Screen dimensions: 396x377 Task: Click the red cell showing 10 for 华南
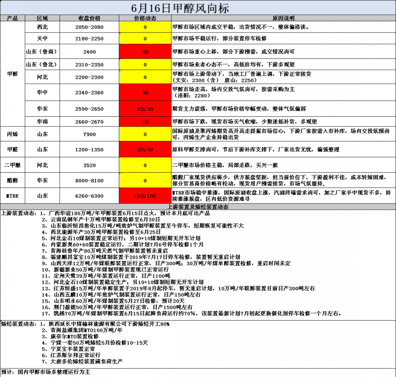pyautogui.click(x=145, y=122)
